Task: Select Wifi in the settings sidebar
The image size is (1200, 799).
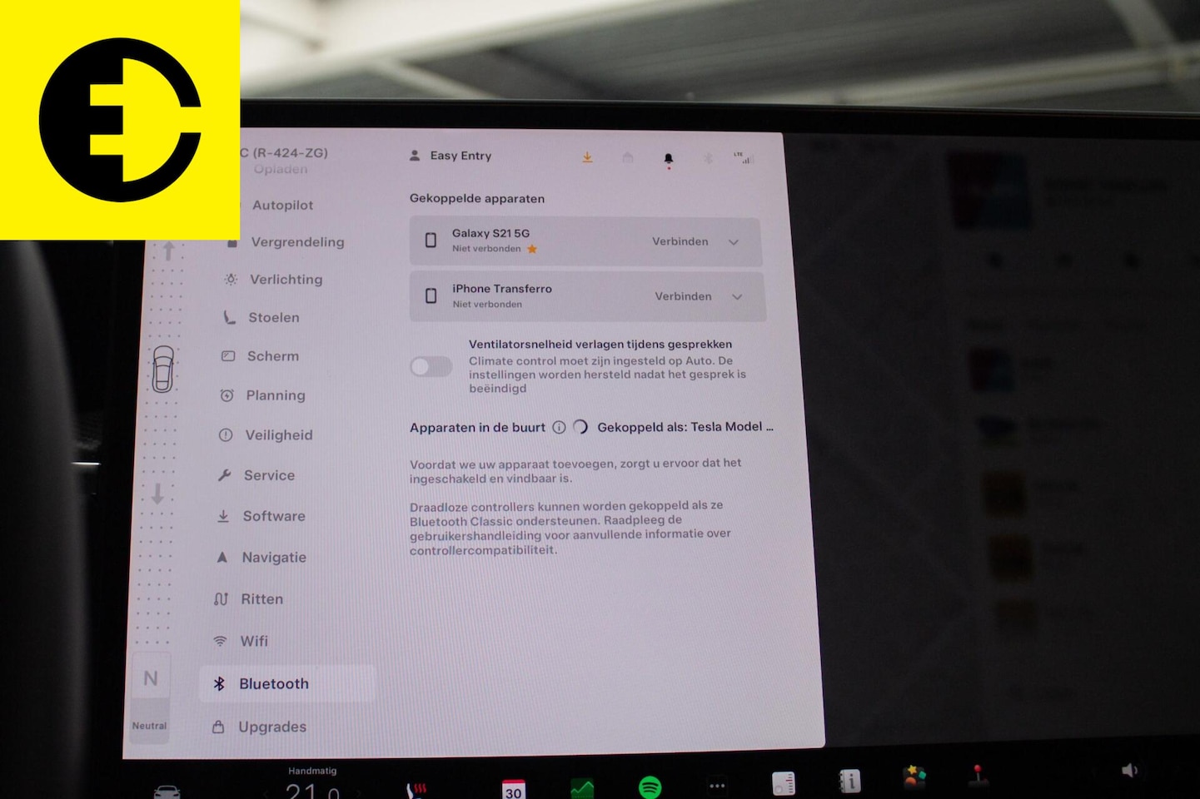Action: 253,641
